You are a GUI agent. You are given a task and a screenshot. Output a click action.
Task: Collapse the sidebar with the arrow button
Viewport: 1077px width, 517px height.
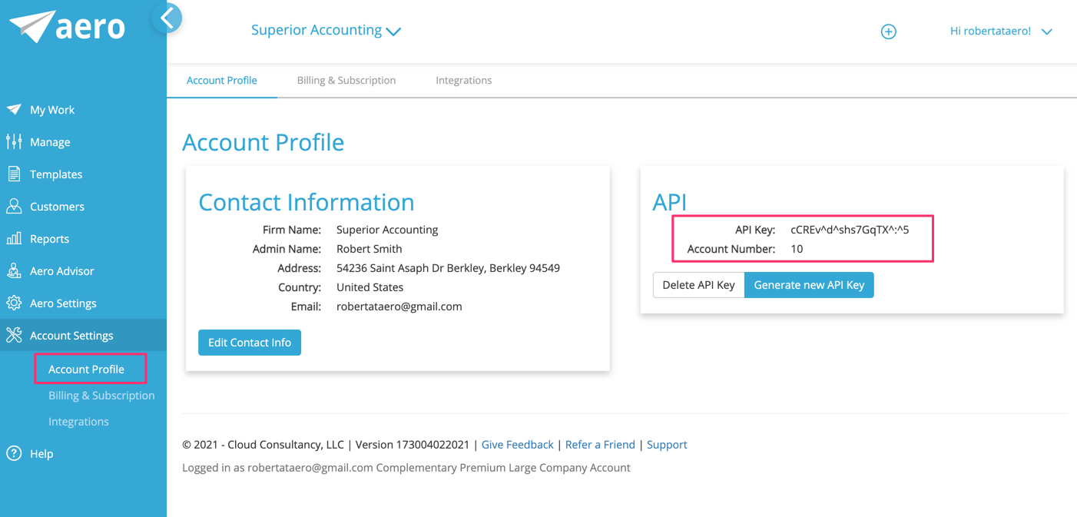pos(167,17)
